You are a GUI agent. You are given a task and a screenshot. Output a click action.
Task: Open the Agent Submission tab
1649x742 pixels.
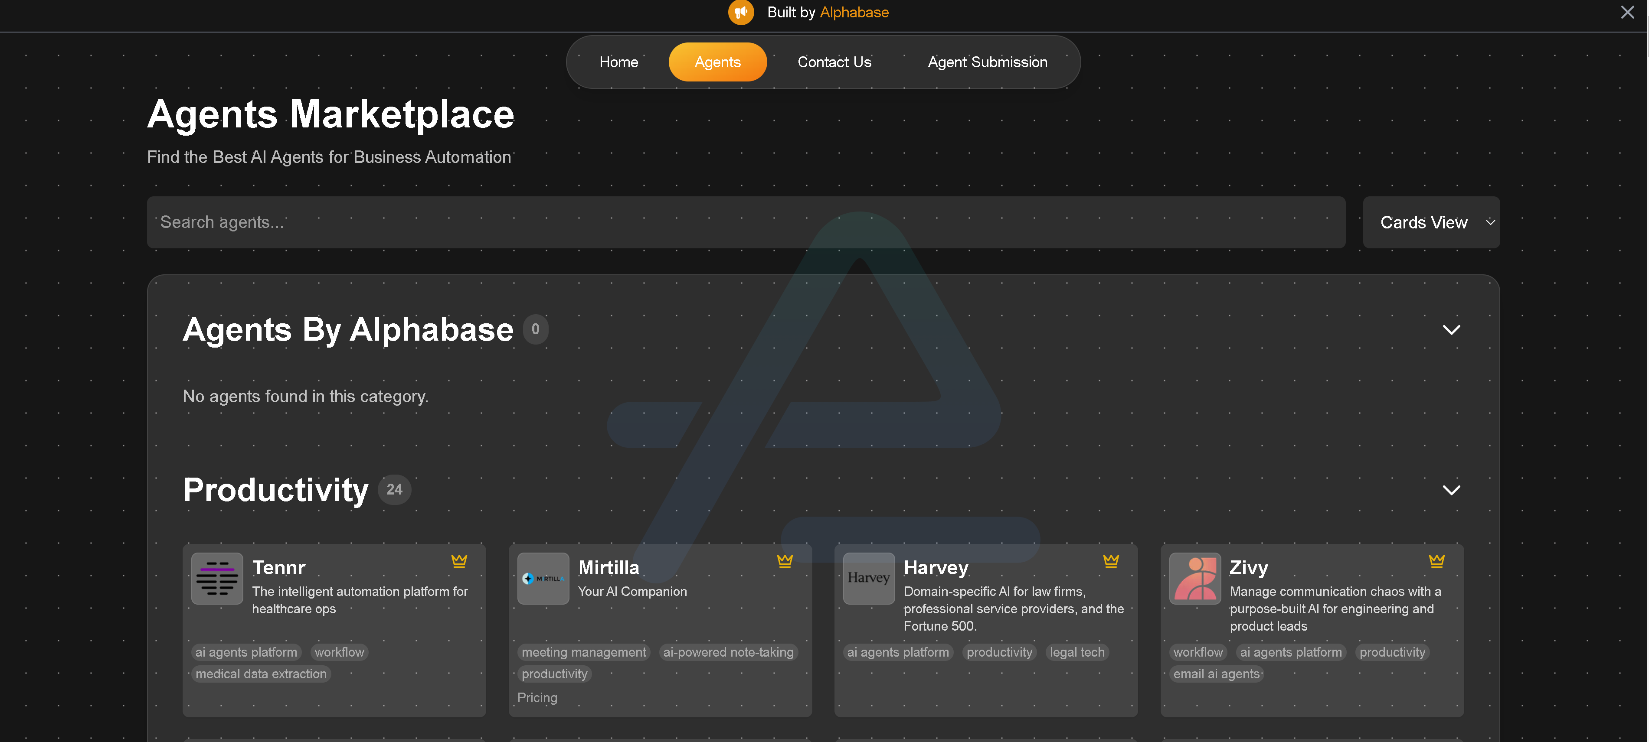[987, 62]
